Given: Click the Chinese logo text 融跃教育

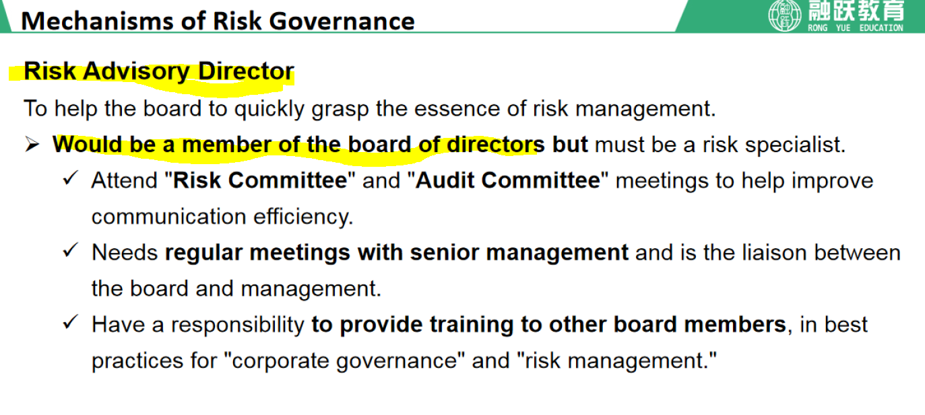Looking at the screenshot, I should [855, 11].
